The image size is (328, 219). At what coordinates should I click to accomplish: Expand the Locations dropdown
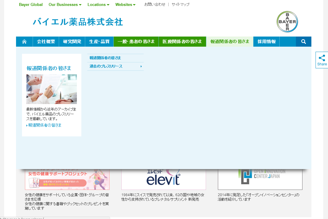(x=98, y=5)
